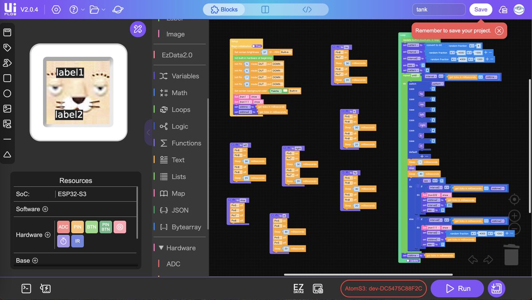
Task: Select the triangle widget tool
Action: click(x=7, y=154)
